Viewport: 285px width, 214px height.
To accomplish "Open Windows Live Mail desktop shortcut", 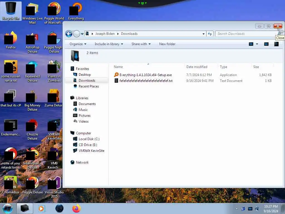I will (x=32, y=13).
